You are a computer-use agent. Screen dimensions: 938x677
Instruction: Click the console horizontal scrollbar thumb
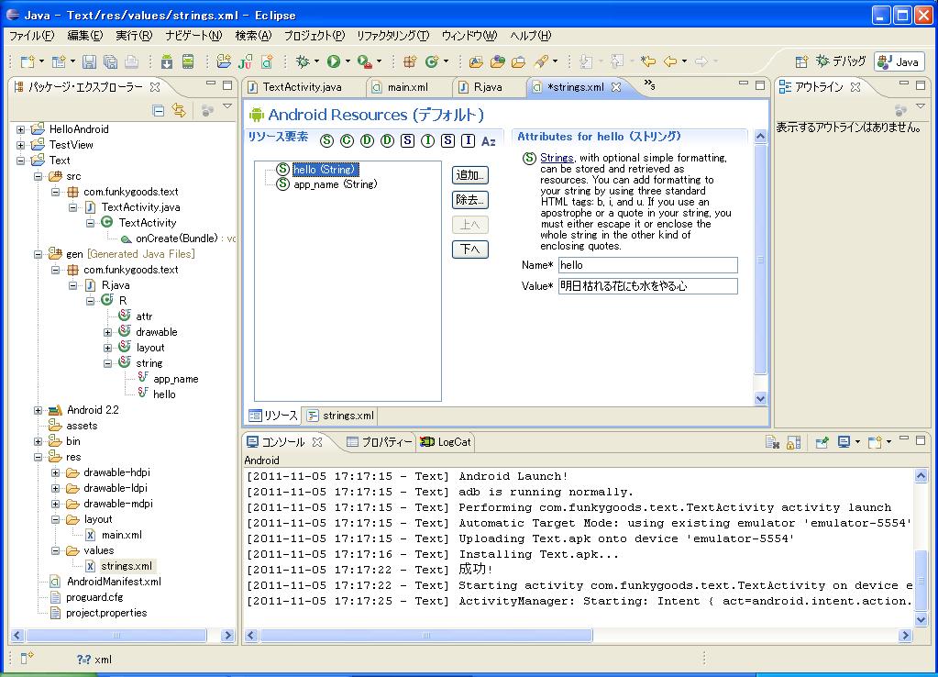(x=426, y=635)
